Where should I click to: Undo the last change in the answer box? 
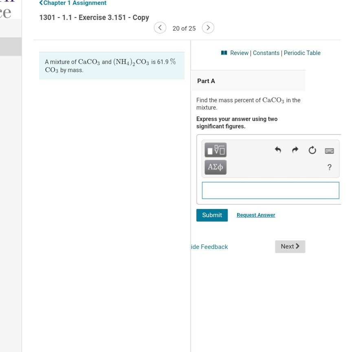(277, 150)
